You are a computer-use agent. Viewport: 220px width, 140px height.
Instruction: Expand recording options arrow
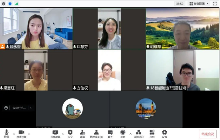(131, 134)
